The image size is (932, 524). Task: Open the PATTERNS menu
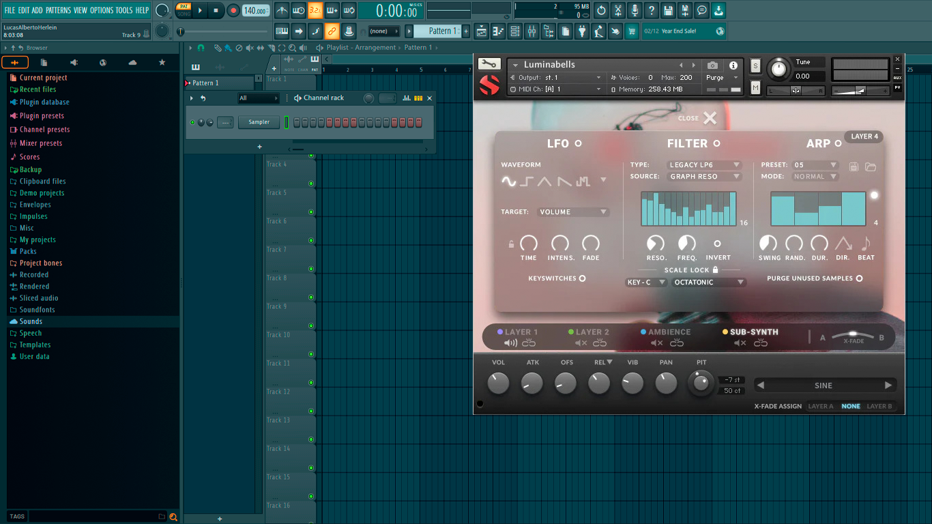tap(58, 10)
